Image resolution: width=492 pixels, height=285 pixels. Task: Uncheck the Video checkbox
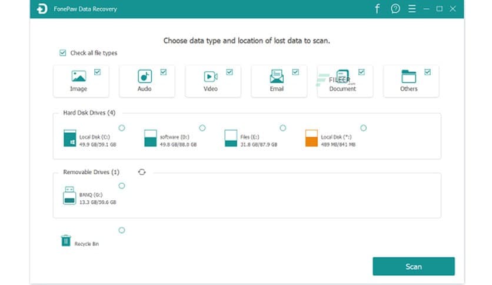pos(230,72)
